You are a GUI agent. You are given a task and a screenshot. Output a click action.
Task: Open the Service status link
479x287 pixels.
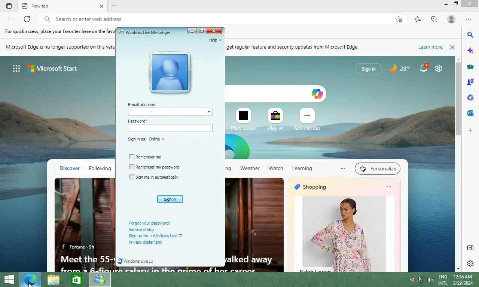[x=141, y=229]
